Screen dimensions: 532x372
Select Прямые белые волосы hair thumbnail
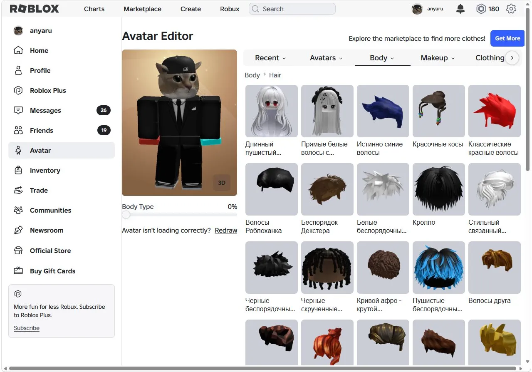pos(327,111)
